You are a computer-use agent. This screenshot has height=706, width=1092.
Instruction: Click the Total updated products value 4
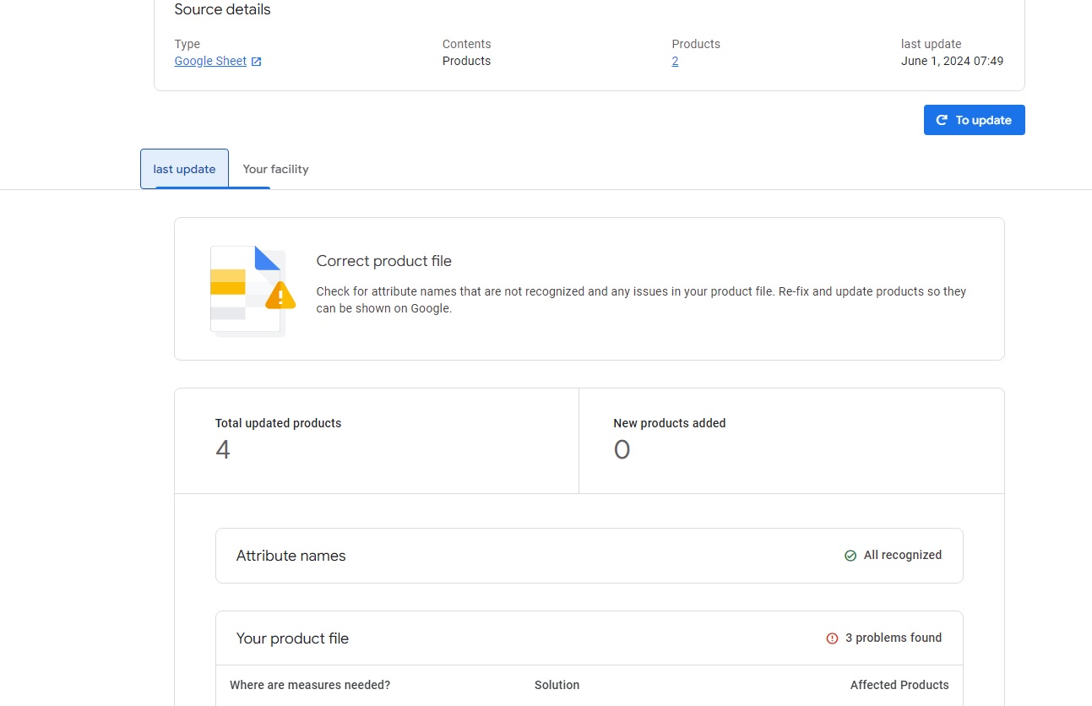point(223,449)
